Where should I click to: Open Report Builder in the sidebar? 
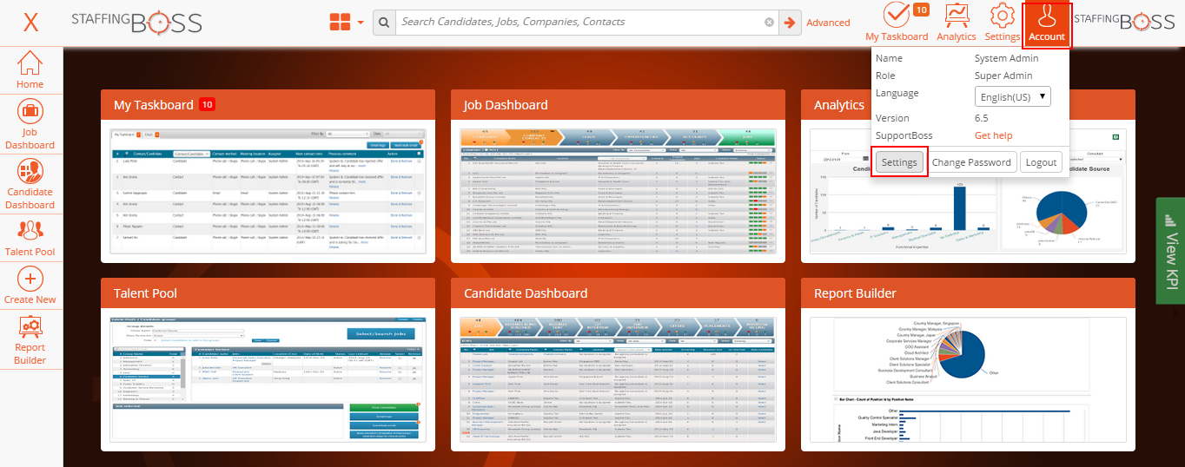click(30, 339)
